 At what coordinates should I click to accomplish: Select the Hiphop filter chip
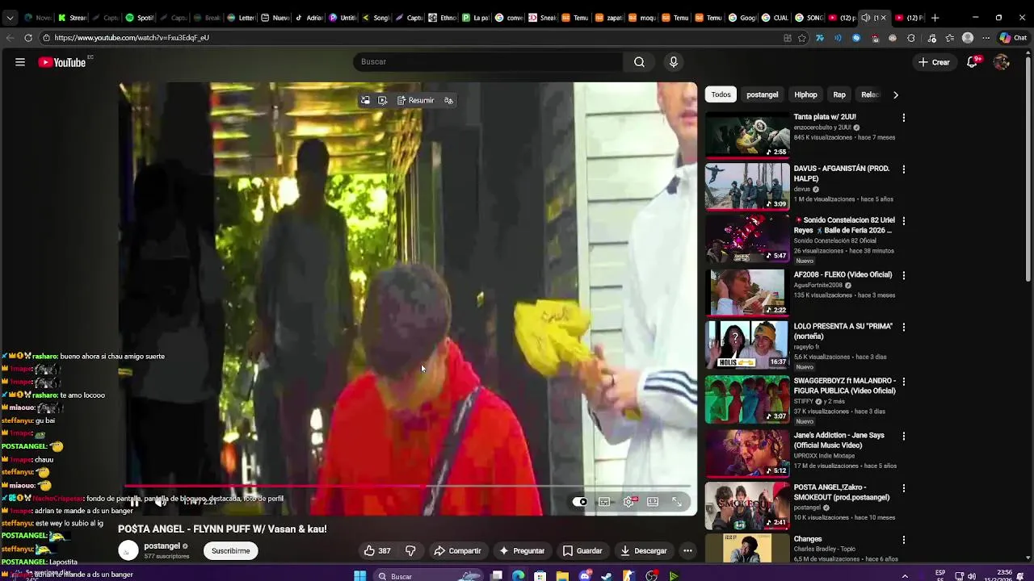coord(805,94)
